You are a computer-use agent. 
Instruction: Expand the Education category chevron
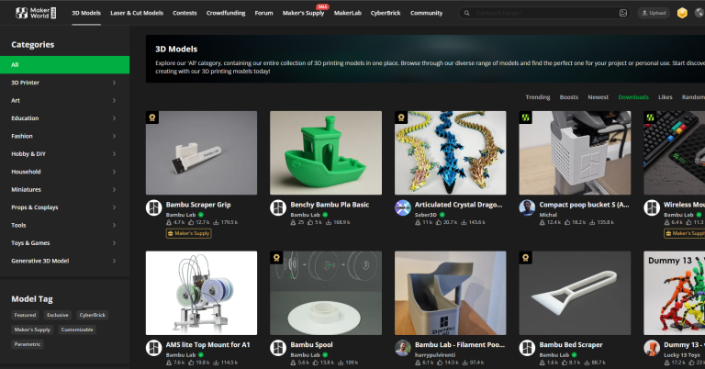point(114,118)
